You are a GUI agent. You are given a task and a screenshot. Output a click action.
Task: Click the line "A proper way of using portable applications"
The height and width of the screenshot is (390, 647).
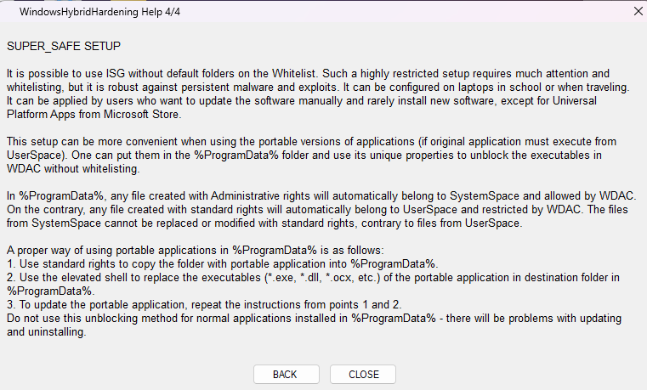point(196,252)
